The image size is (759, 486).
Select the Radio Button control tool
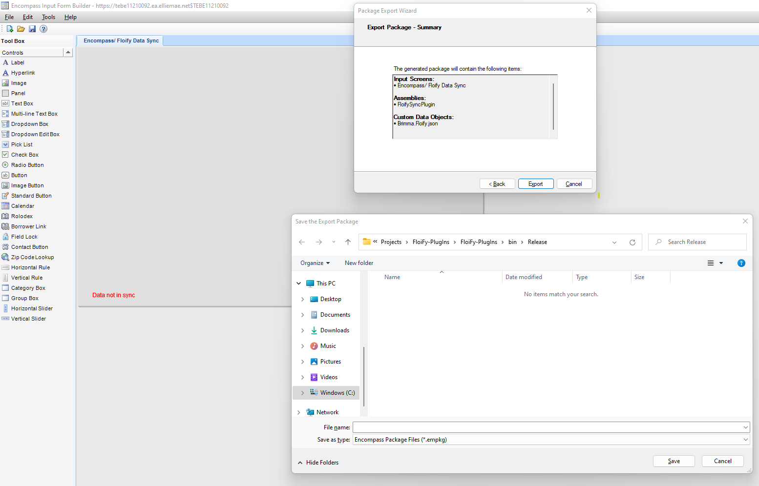(x=27, y=165)
